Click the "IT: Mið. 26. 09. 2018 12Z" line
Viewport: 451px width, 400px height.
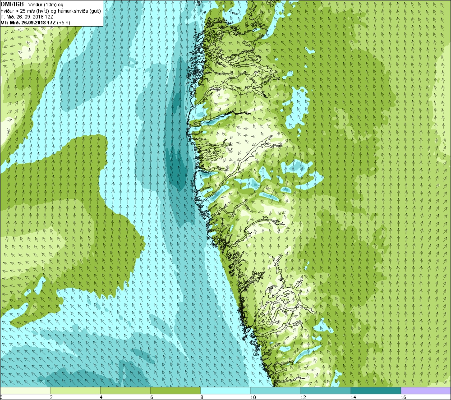27,17
